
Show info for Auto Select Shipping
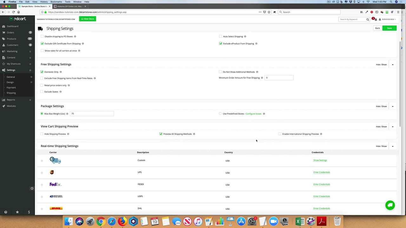point(245,36)
